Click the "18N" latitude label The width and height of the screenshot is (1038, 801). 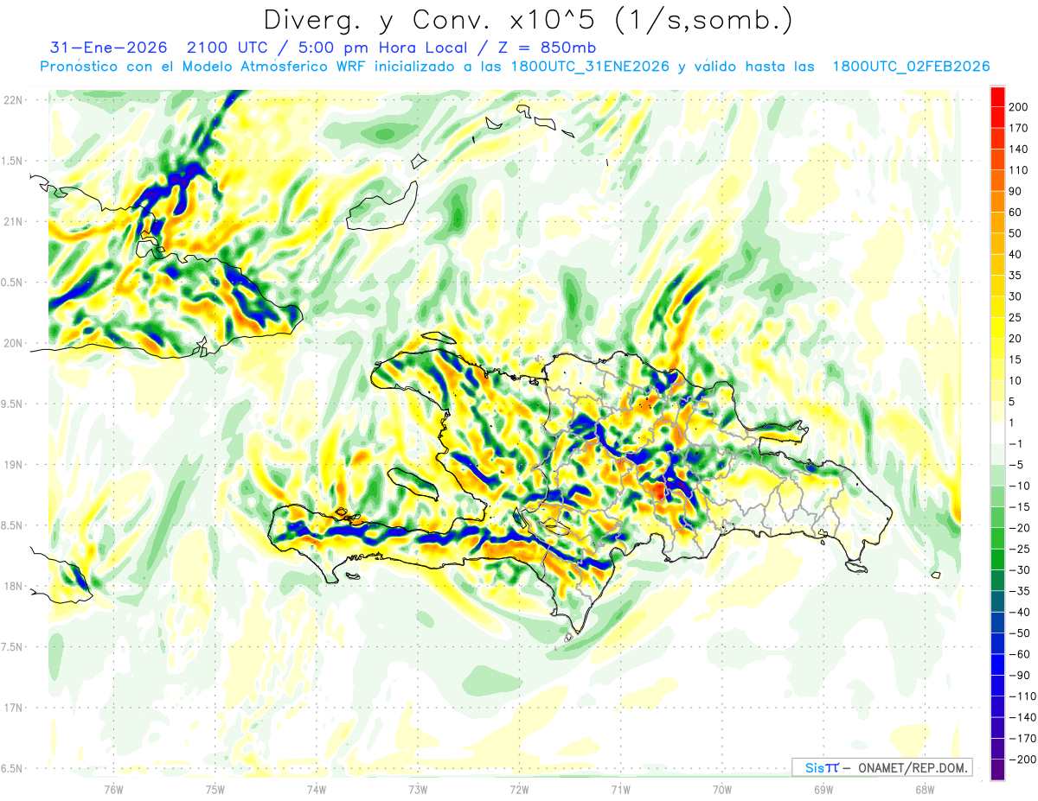pos(13,587)
